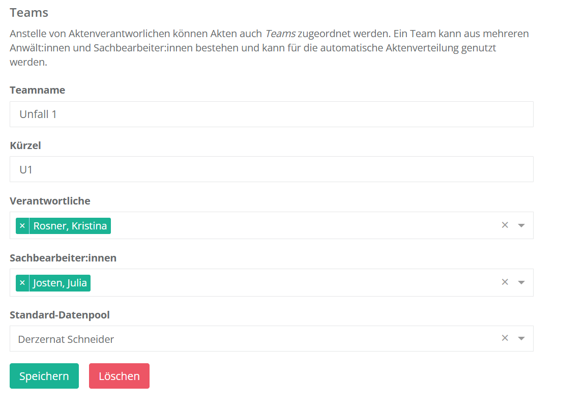This screenshot has width=586, height=408.
Task: Select the Rosner, Kristina tag label
Action: coord(70,226)
